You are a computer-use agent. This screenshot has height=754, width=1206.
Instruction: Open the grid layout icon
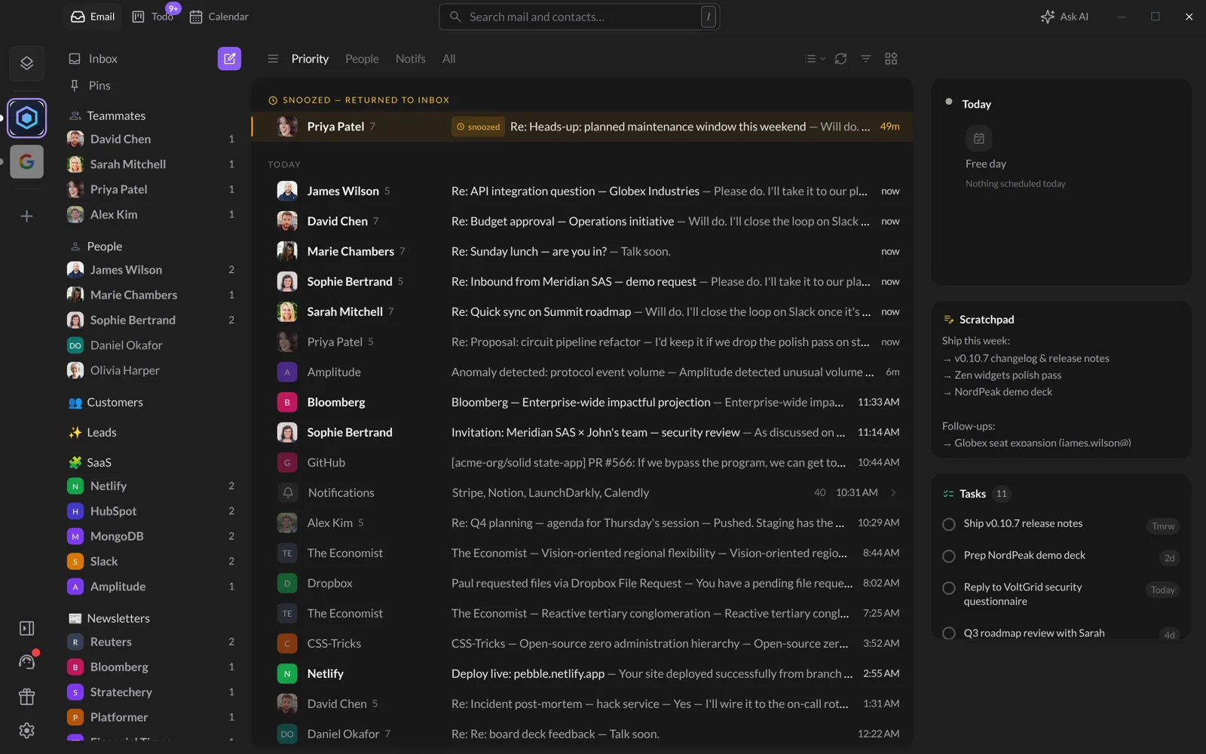coord(891,59)
